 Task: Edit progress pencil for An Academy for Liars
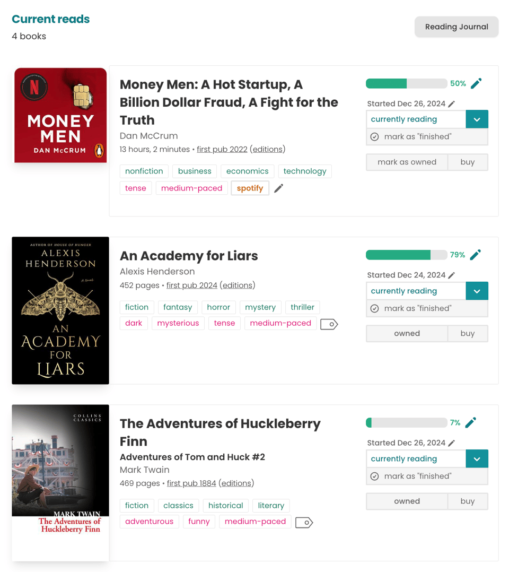coord(476,255)
